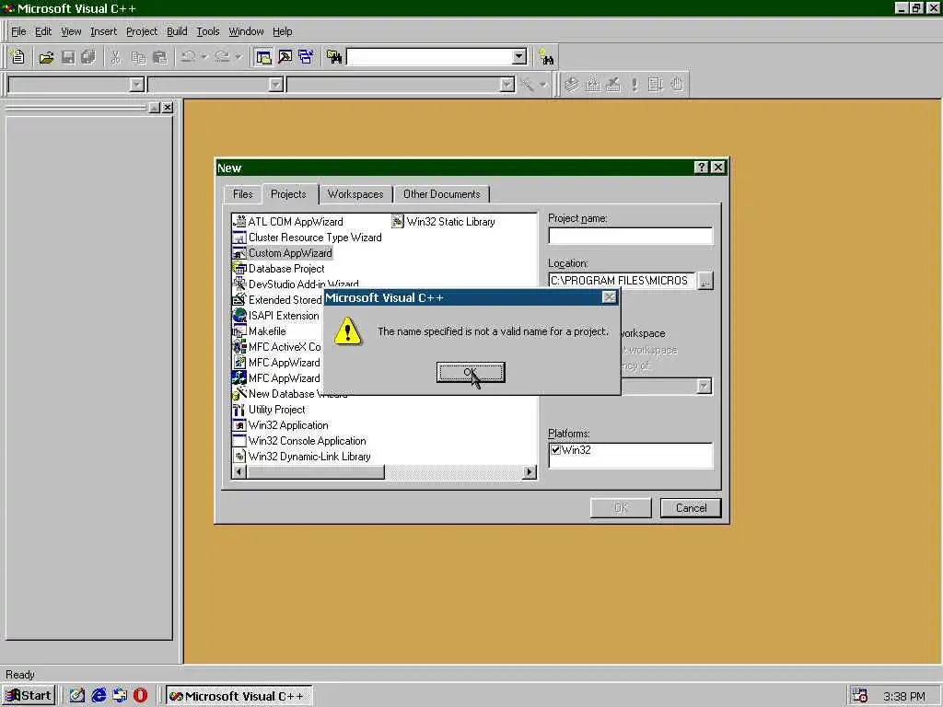Click the Build toolbar icon
The height and width of the screenshot is (707, 943).
(592, 85)
